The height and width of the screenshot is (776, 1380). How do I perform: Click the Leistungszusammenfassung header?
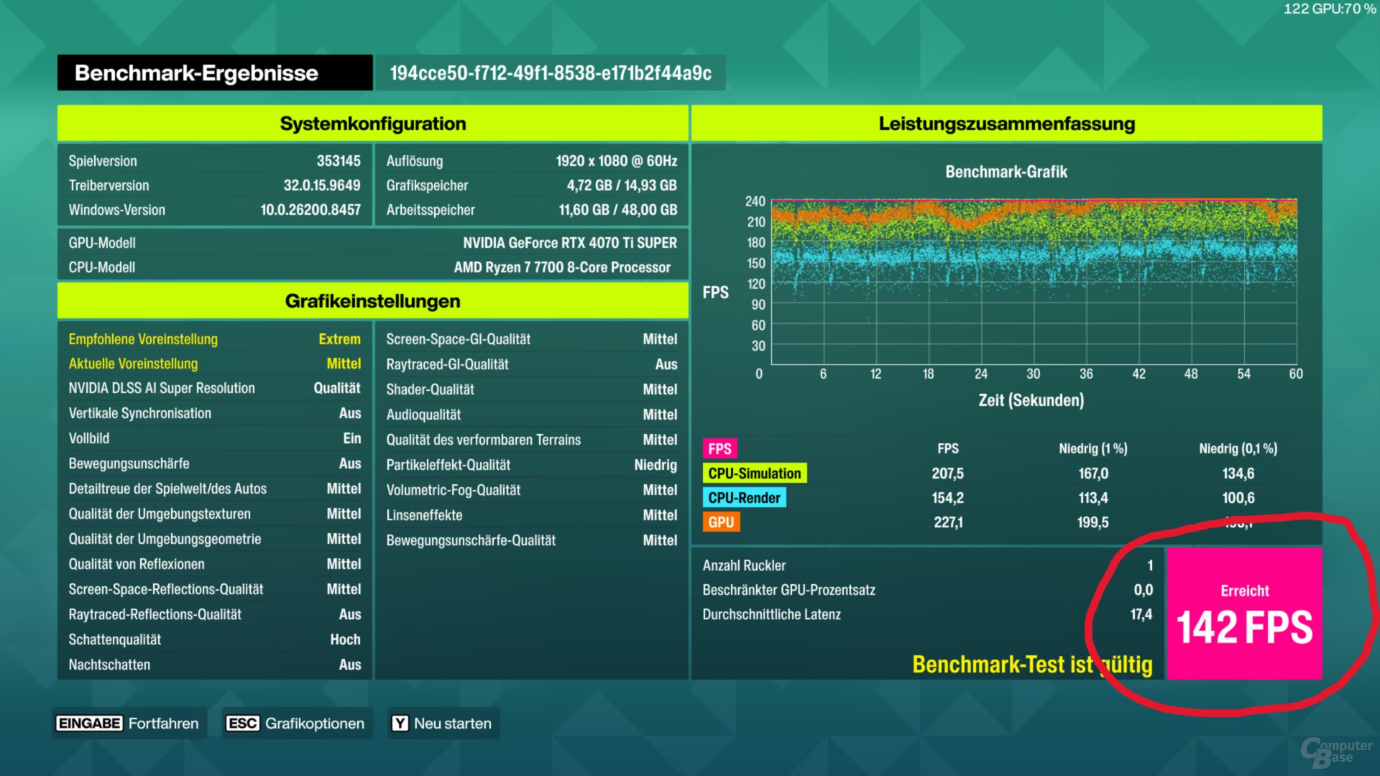(x=1006, y=124)
